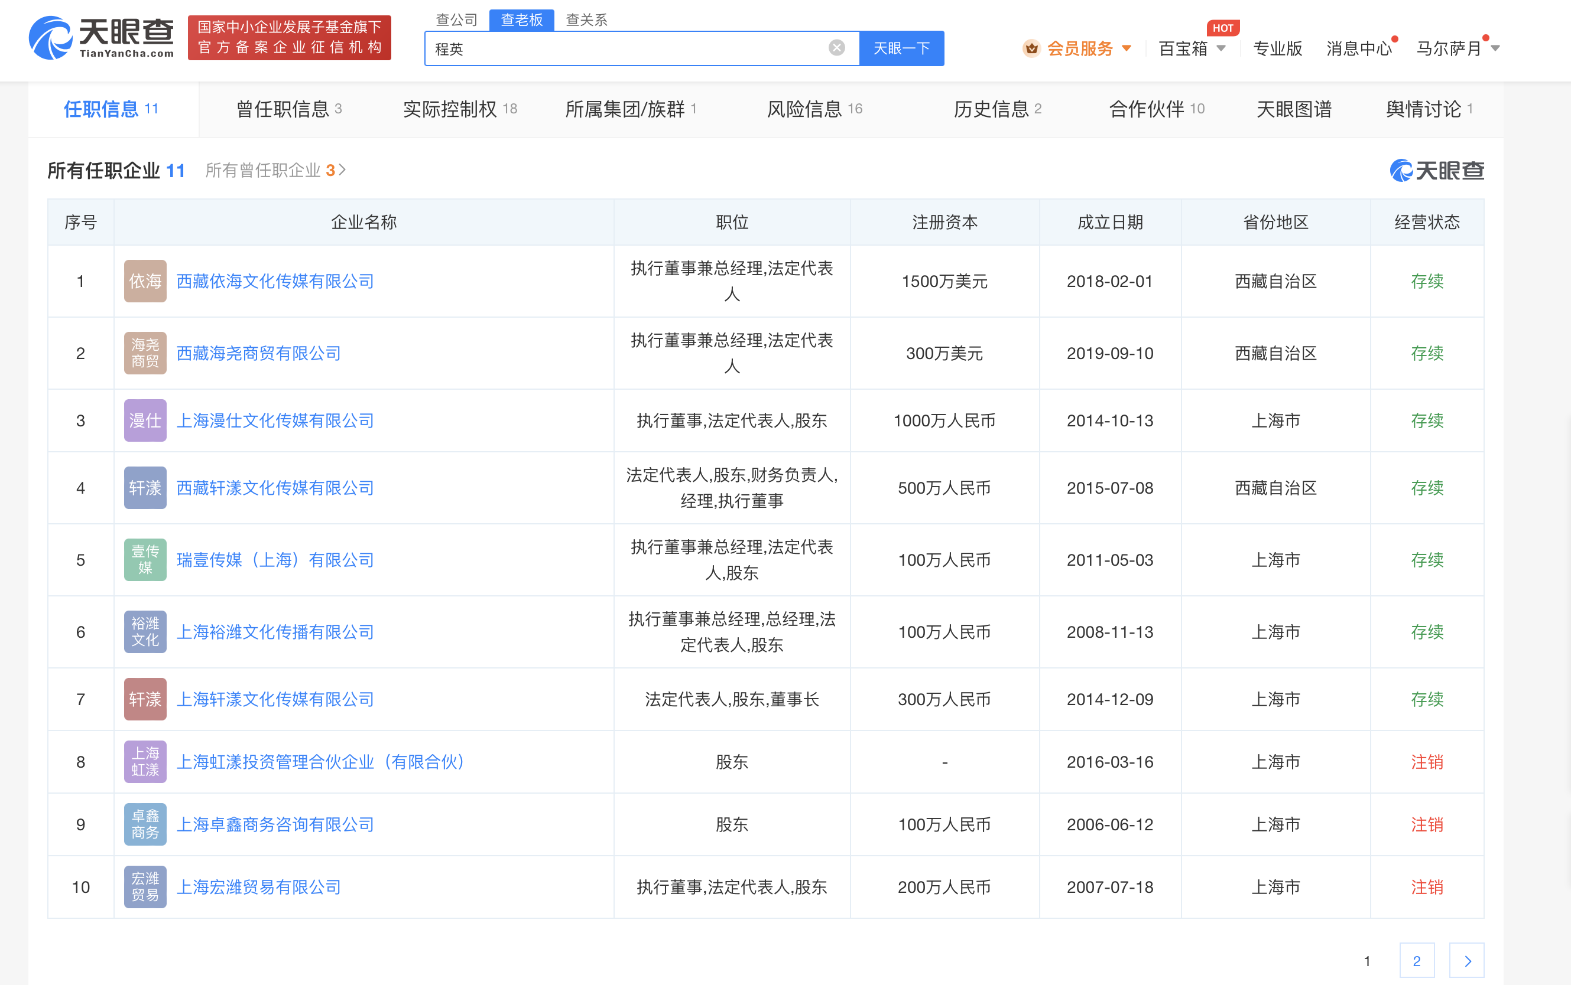Click the 漫仕 purple company logo icon
The width and height of the screenshot is (1571, 985).
[145, 420]
